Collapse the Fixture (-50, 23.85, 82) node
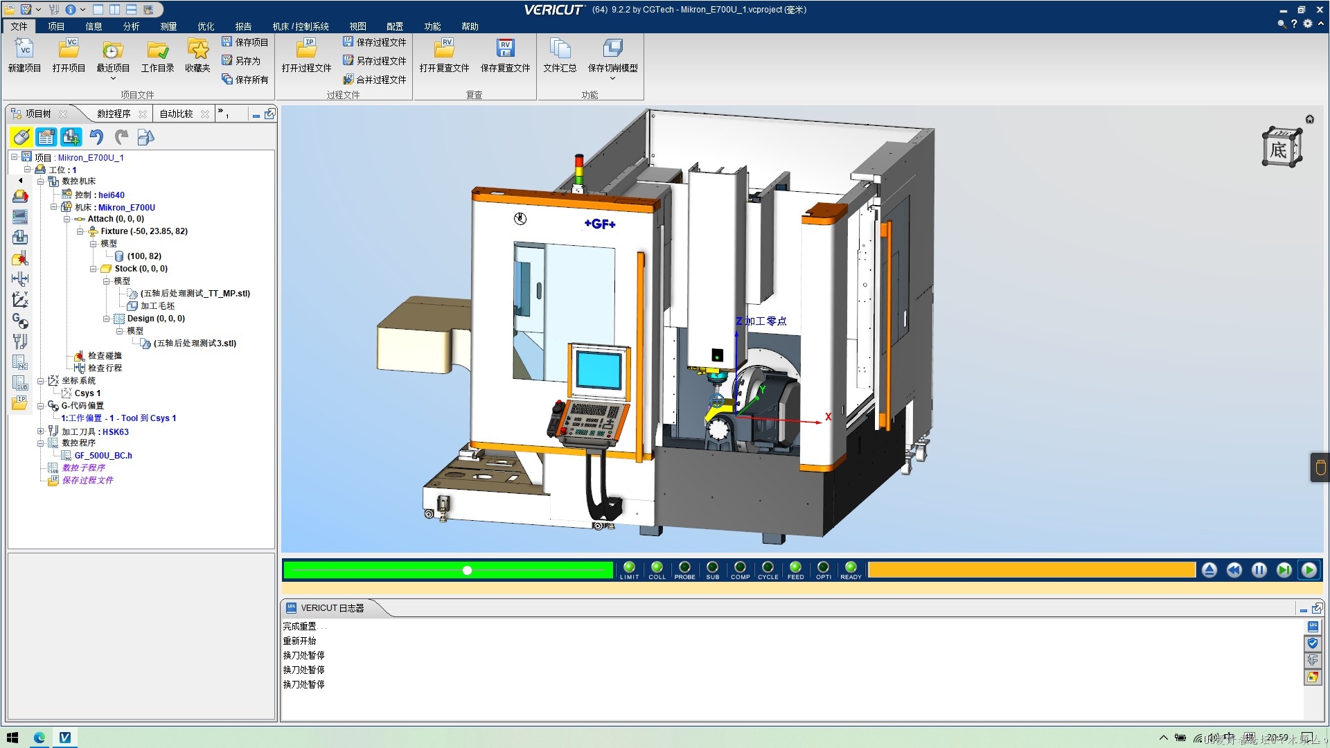1330x748 pixels. [80, 231]
